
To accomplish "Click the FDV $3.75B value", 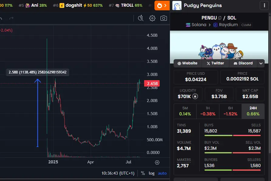I will point(219,97).
